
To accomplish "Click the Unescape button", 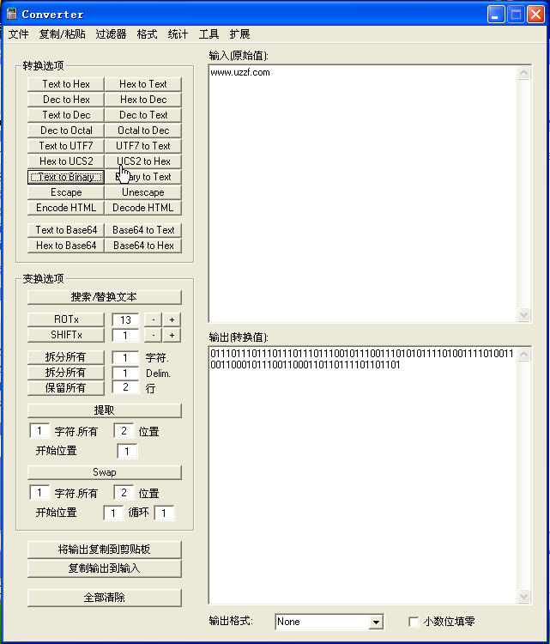I will point(143,192).
